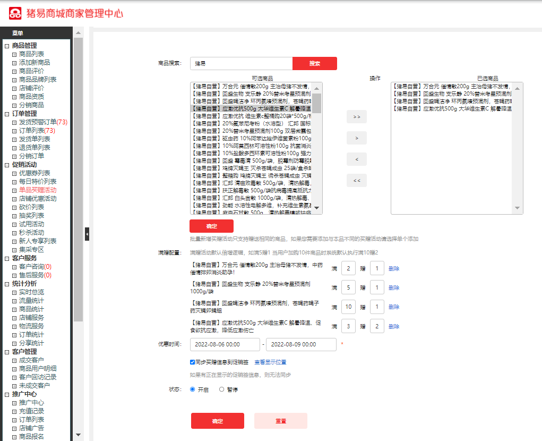Select the 暂停 status radio button
This screenshot has width=542, height=441.
pos(221,389)
